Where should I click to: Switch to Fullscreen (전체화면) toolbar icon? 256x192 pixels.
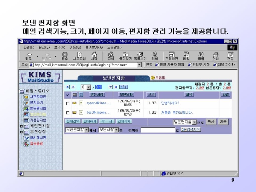(x=171, y=56)
